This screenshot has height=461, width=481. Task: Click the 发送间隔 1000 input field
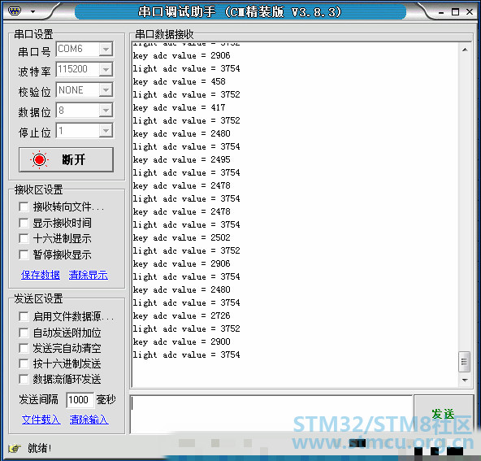(80, 400)
